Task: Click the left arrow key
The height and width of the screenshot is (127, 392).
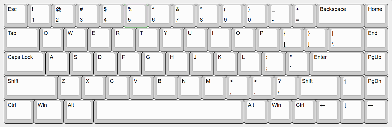Action: click(328, 112)
